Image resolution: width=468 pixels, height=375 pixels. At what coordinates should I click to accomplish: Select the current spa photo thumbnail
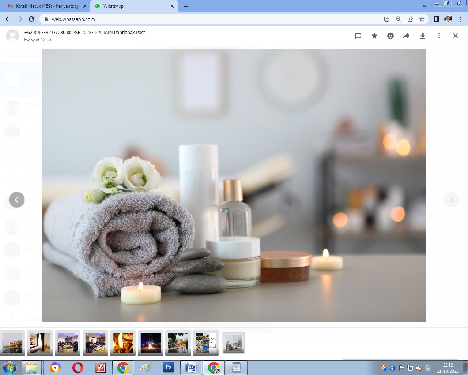tap(234, 343)
